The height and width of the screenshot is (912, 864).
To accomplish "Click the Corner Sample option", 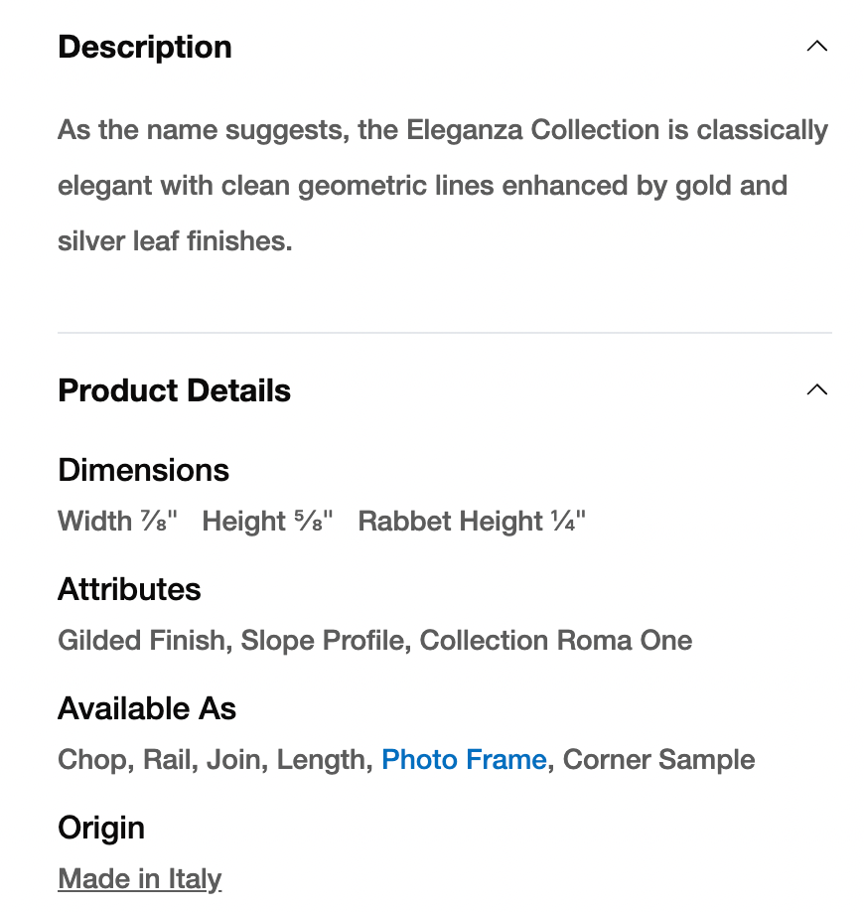I will coord(658,760).
